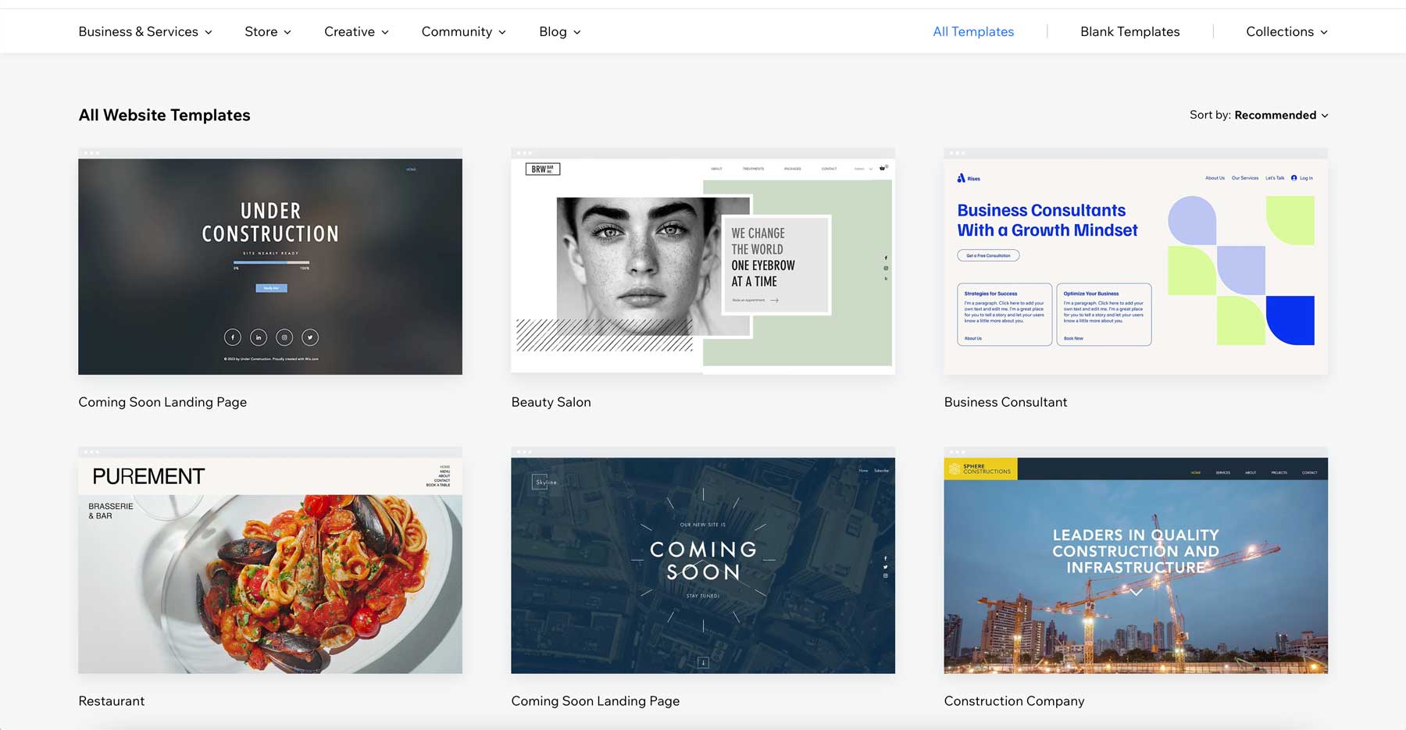The width and height of the screenshot is (1406, 730).
Task: Click the progress bar in Under Construction template
Action: tap(272, 262)
